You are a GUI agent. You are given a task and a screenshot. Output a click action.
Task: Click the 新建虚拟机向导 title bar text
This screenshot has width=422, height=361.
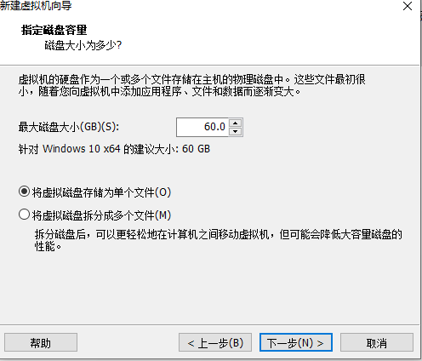(x=36, y=6)
